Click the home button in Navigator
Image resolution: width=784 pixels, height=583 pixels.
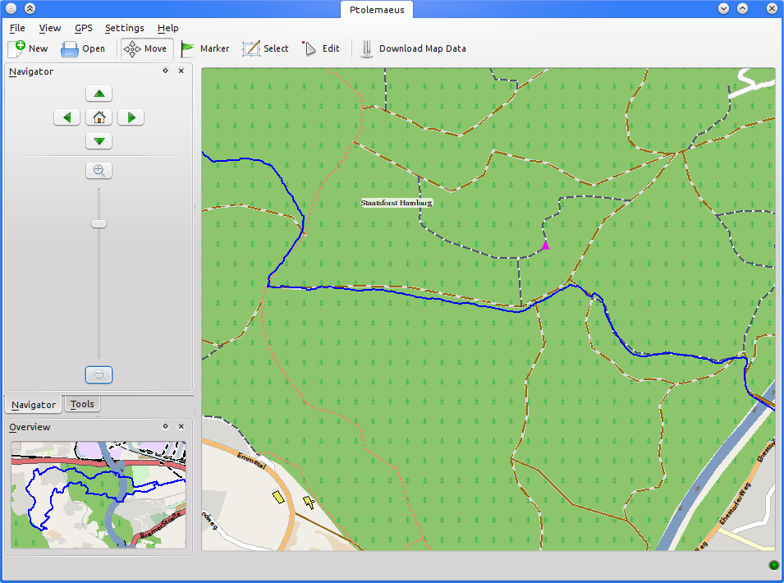coord(99,117)
